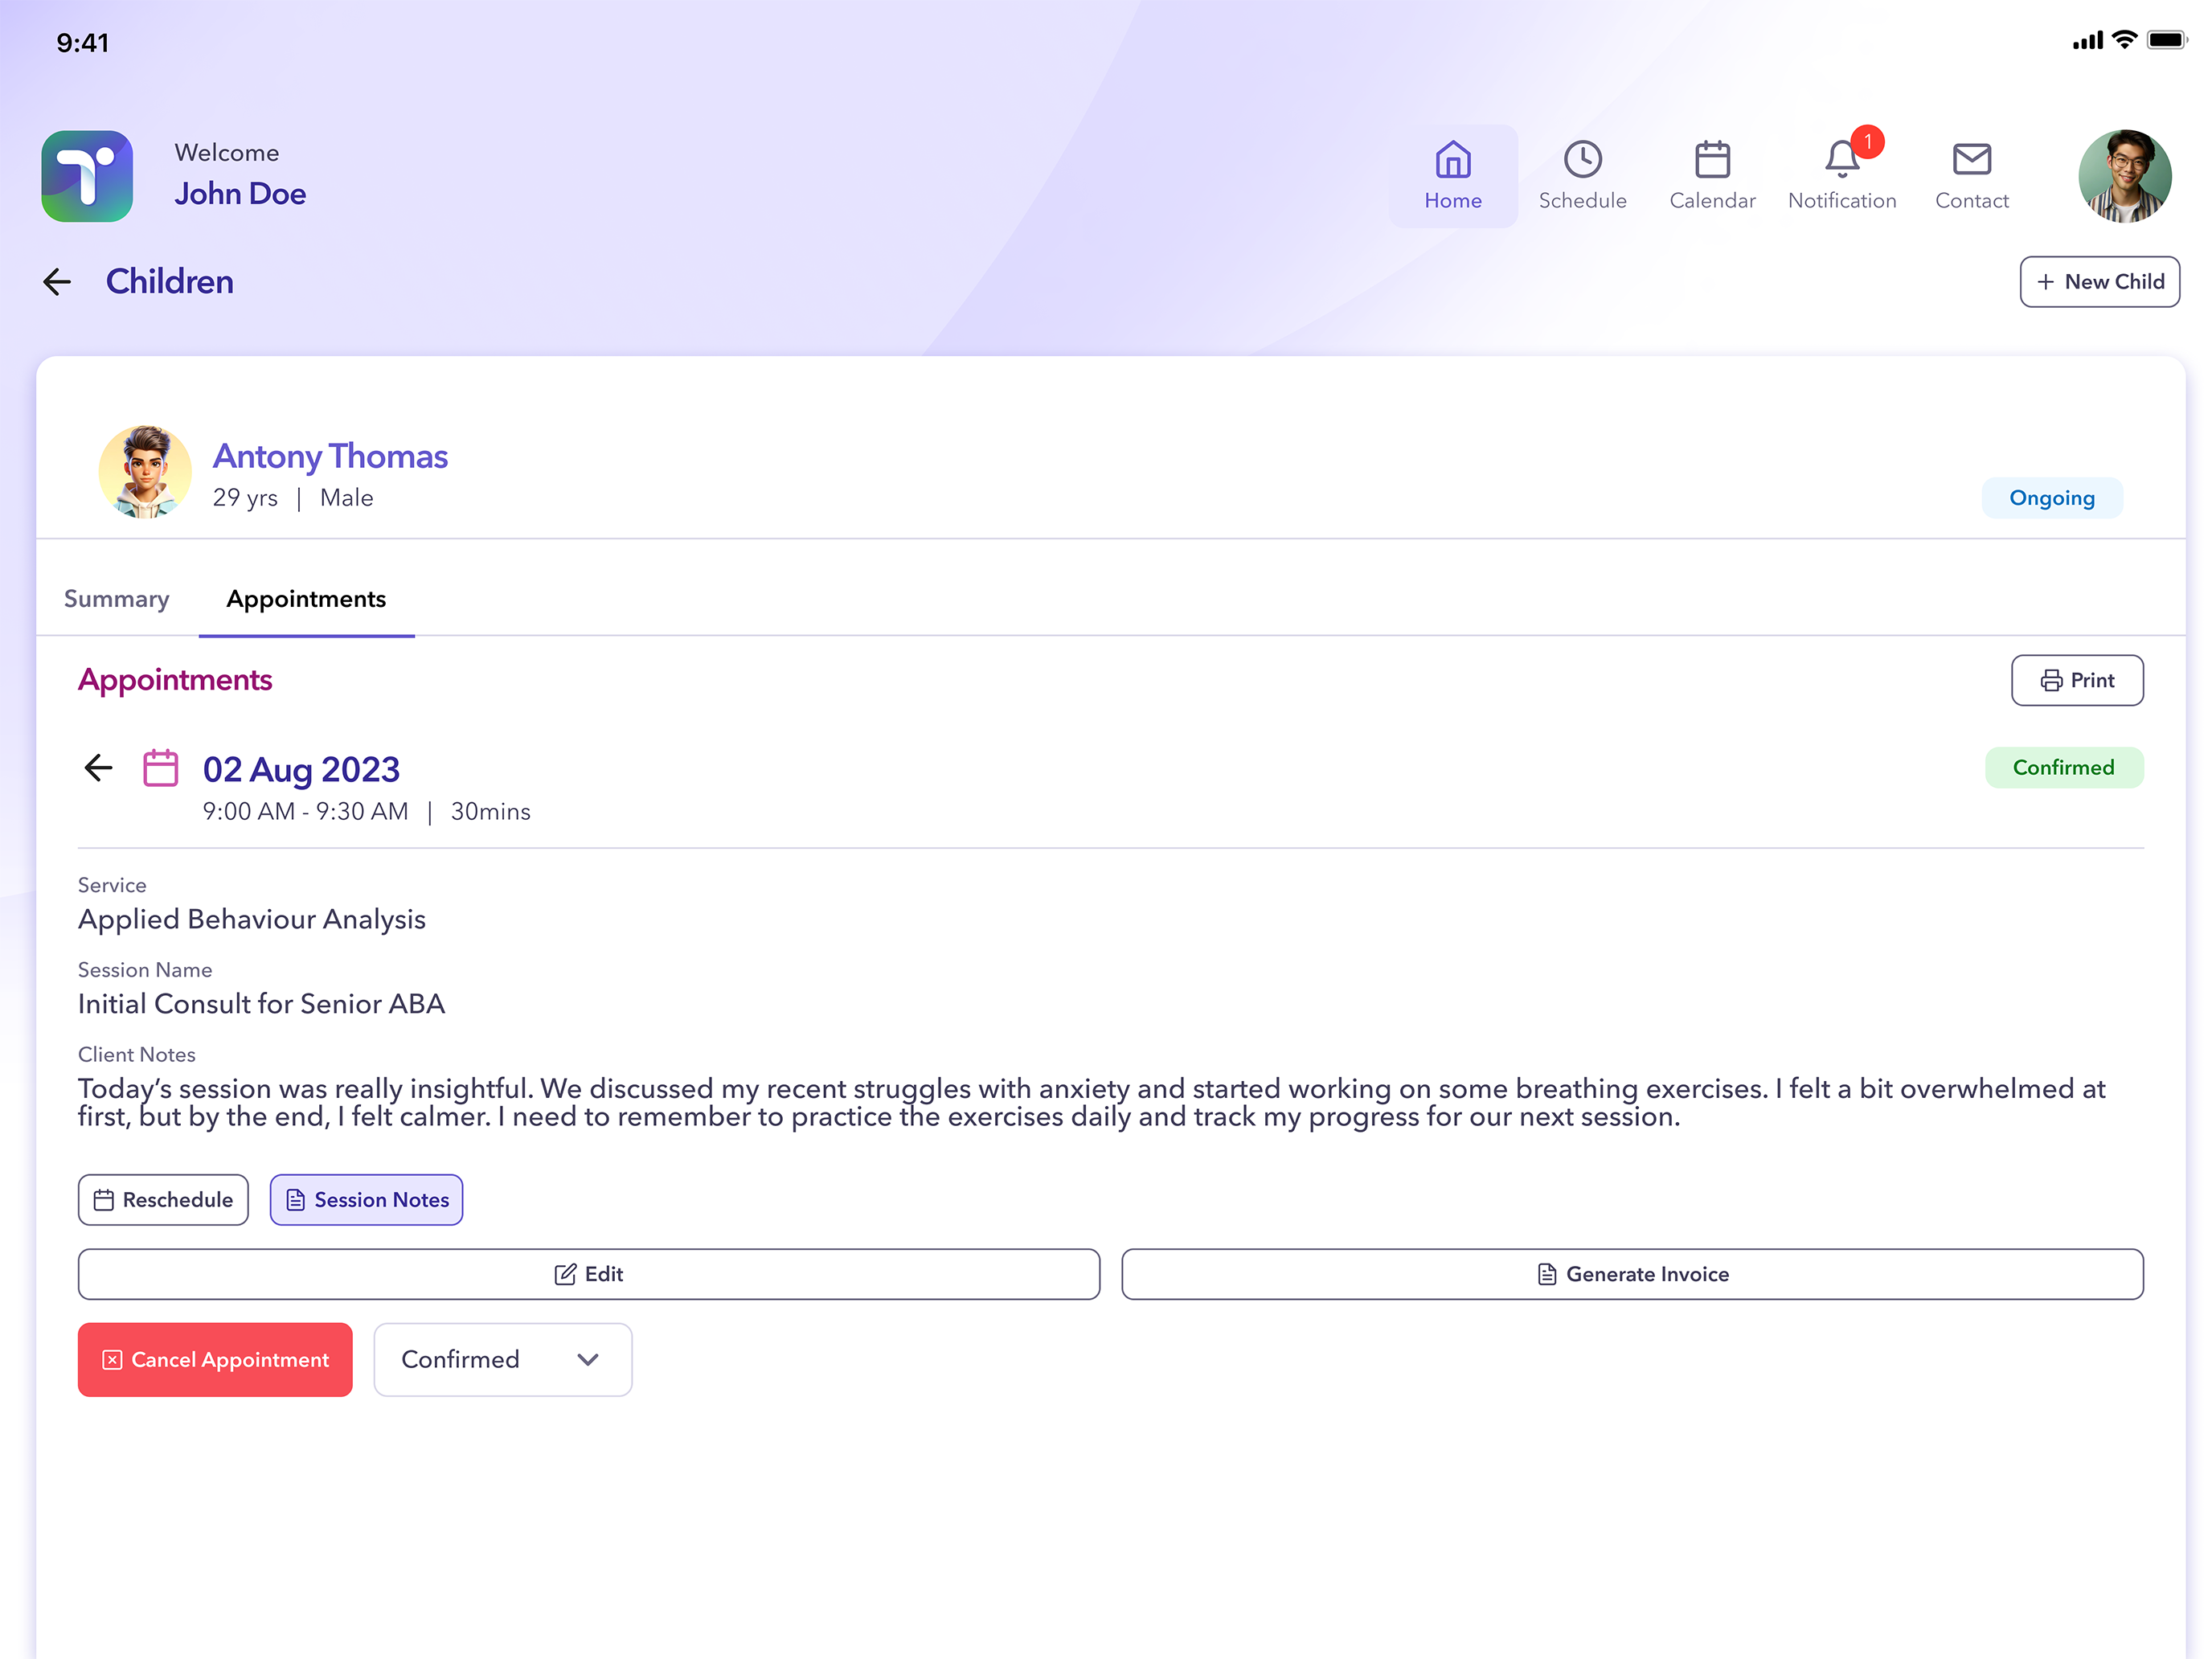Click the 30mins duration text
This screenshot has width=2212, height=1659.
coord(491,812)
